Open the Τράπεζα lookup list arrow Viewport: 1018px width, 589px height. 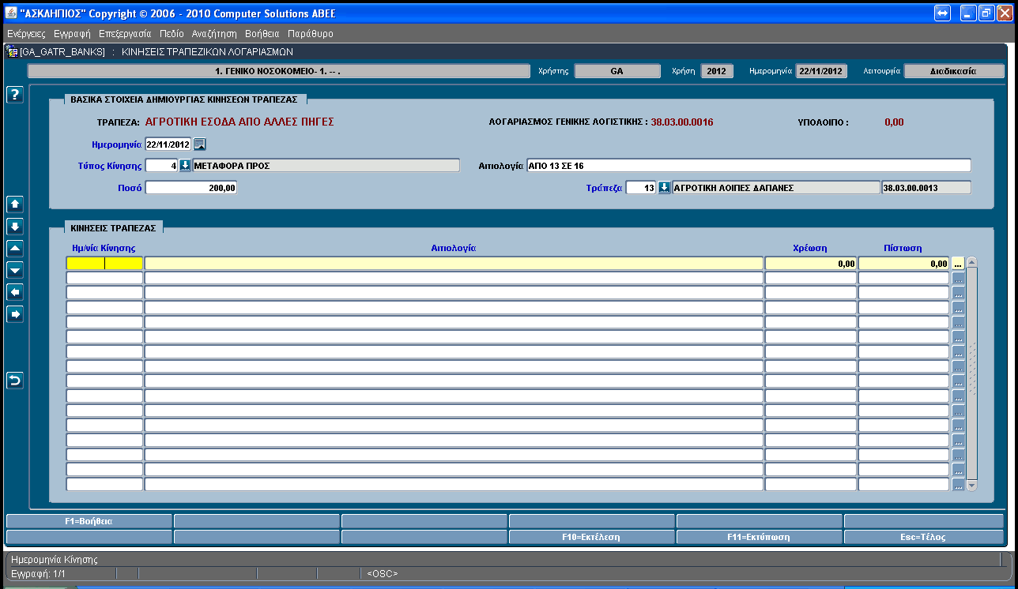pos(664,188)
